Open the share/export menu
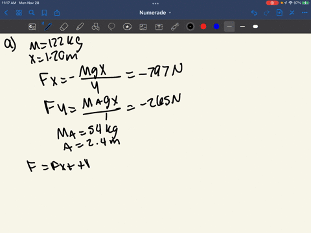Viewport: 311px width, 233px height. 57,13
